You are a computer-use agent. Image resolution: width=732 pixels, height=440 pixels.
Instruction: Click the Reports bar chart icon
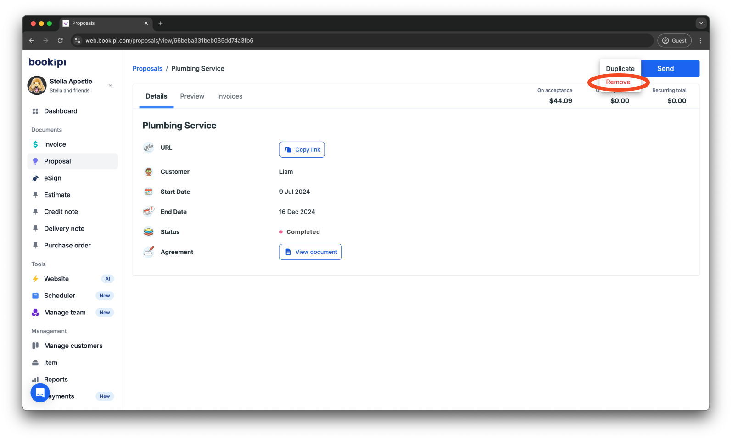coord(35,379)
